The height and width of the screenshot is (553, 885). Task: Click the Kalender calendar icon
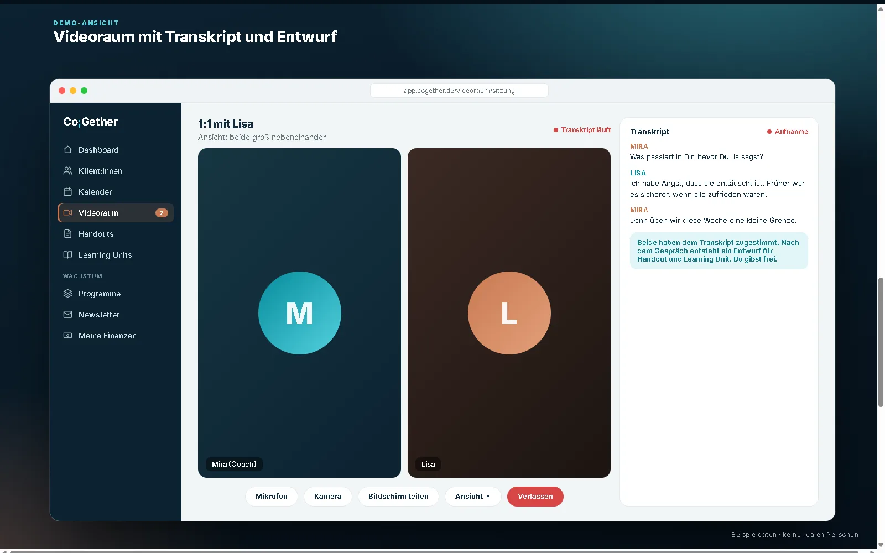pos(68,192)
